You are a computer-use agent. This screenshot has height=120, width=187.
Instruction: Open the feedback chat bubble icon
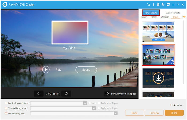[x=163, y=5]
